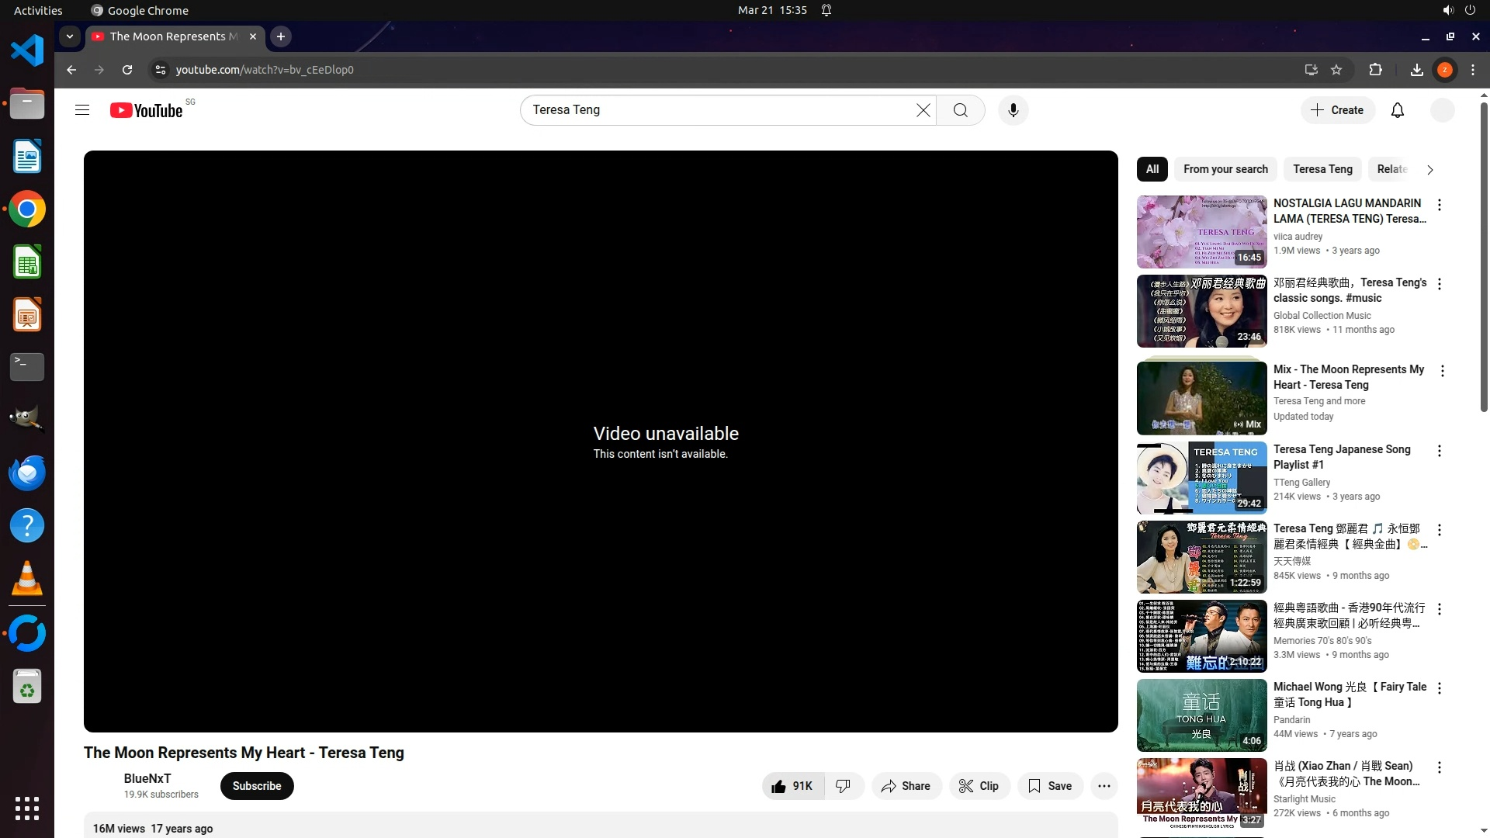
Task: Bookmark this page with star icon
Action: pyautogui.click(x=1336, y=70)
